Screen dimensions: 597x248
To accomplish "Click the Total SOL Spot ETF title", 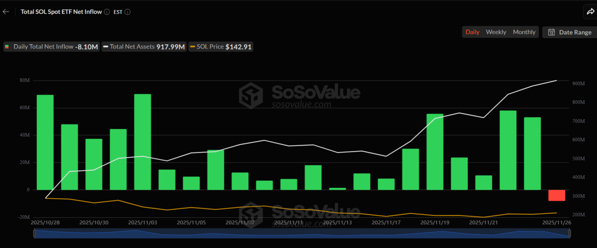I will click(x=61, y=12).
